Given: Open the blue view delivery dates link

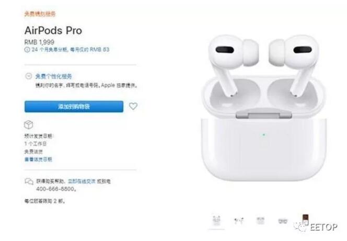Looking at the screenshot, I should (x=38, y=159).
